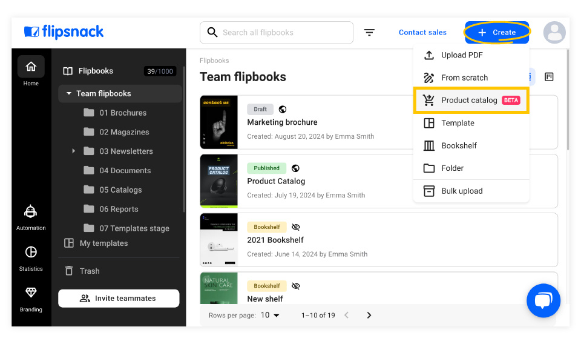Click the 01 Brochures folder icon
581x344 pixels.
[89, 112]
